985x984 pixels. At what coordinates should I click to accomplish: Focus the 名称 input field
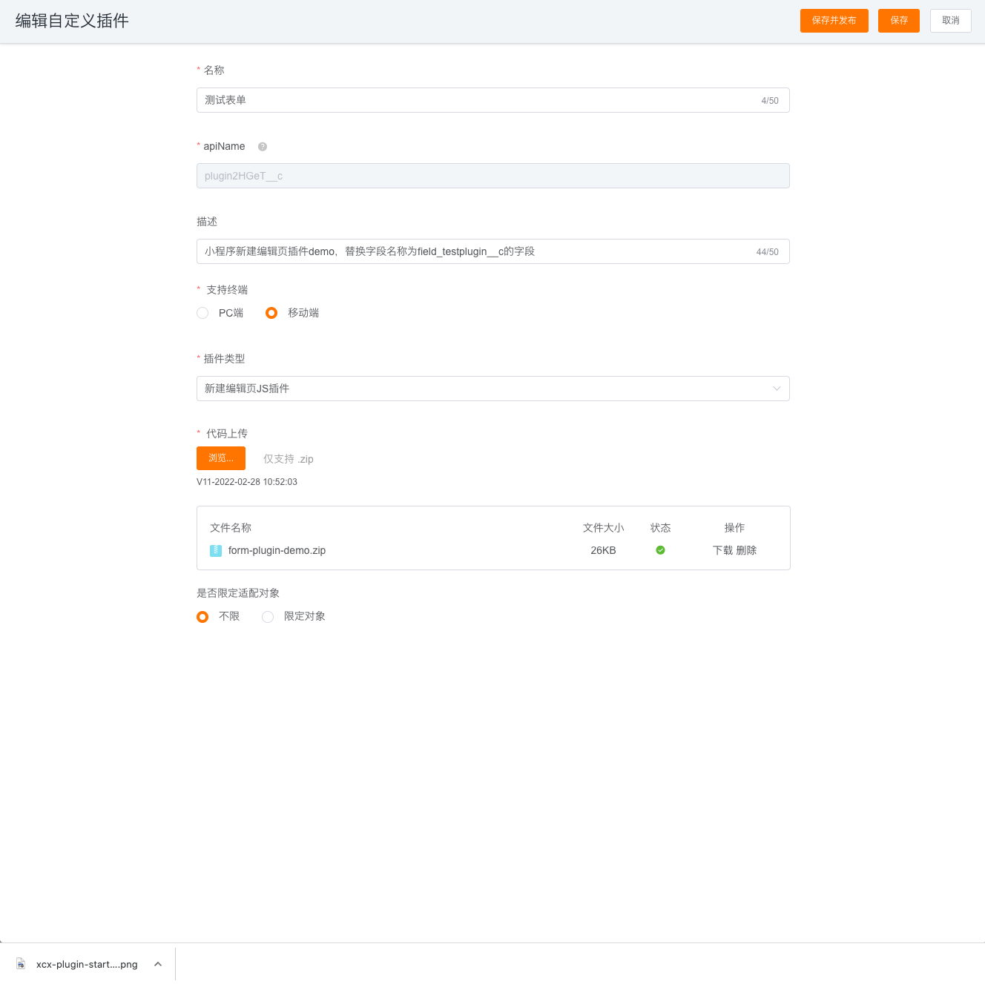click(493, 100)
